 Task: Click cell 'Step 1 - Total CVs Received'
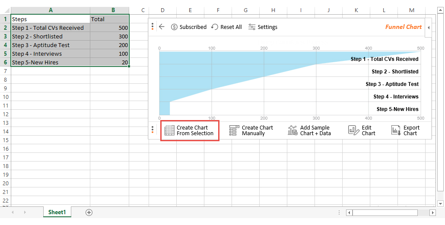51,28
